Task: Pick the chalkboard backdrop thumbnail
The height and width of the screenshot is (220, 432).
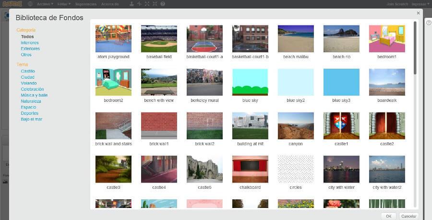Action: pyautogui.click(x=250, y=169)
